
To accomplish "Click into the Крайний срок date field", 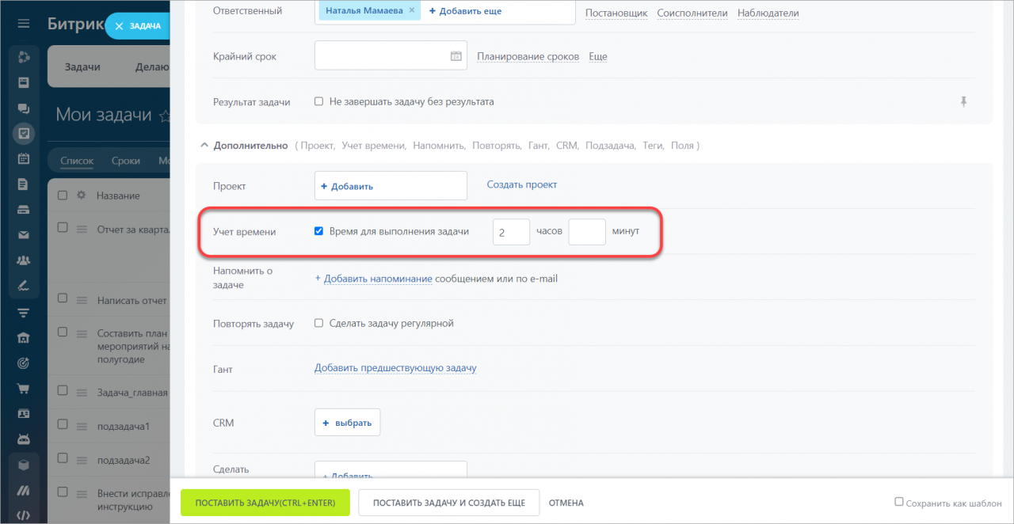I will [x=391, y=56].
